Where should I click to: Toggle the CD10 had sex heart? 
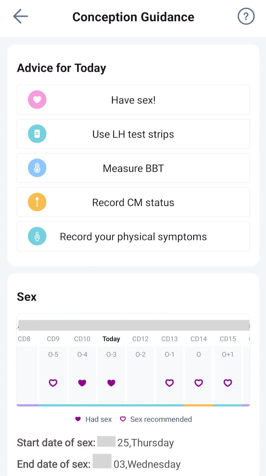(x=82, y=383)
